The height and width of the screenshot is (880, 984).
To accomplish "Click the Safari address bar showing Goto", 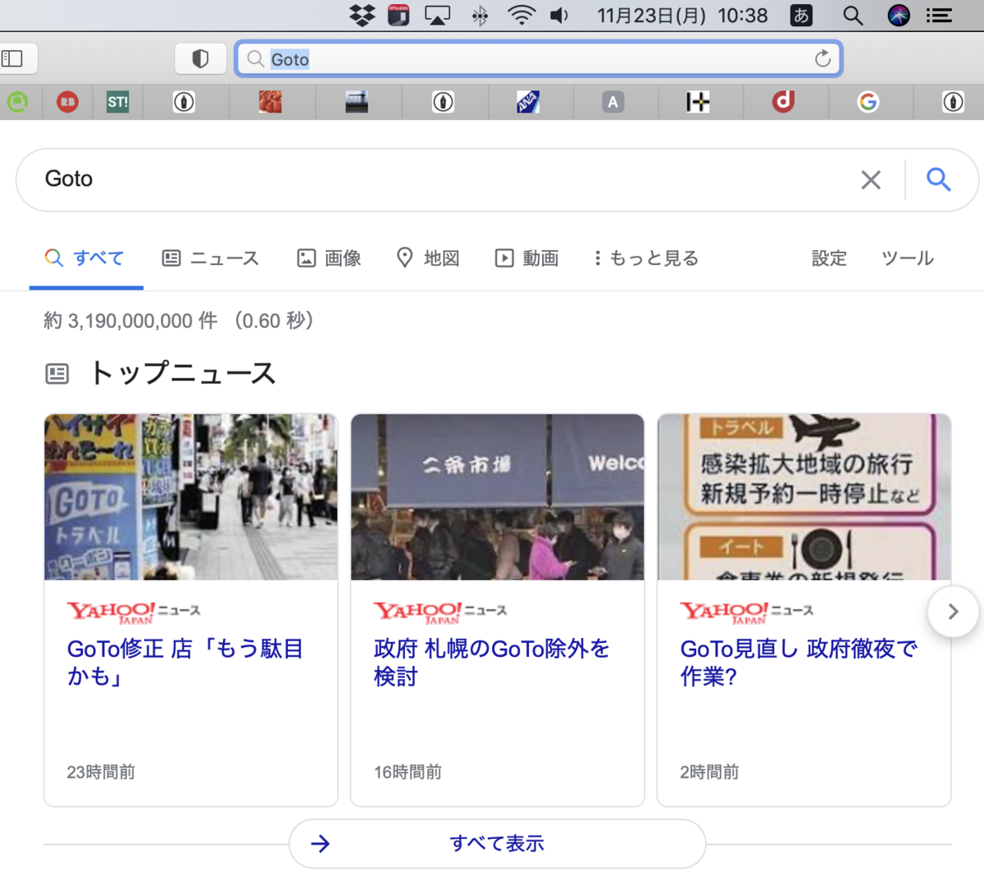I will (539, 59).
